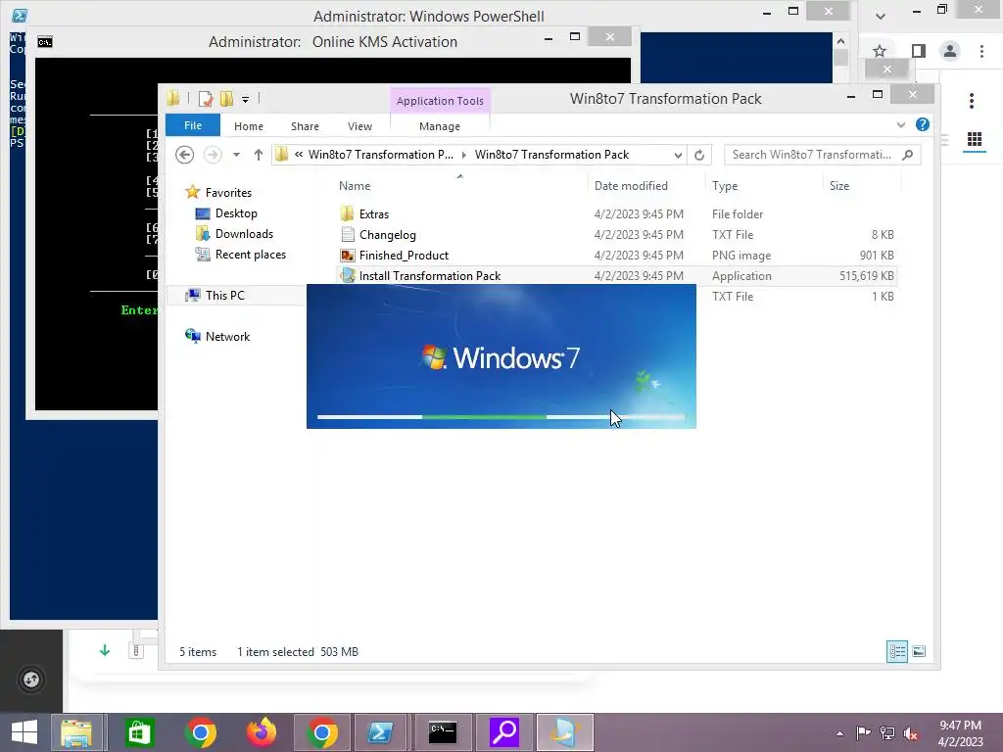
Task: Open Firefox from the taskbar
Action: pyautogui.click(x=262, y=732)
